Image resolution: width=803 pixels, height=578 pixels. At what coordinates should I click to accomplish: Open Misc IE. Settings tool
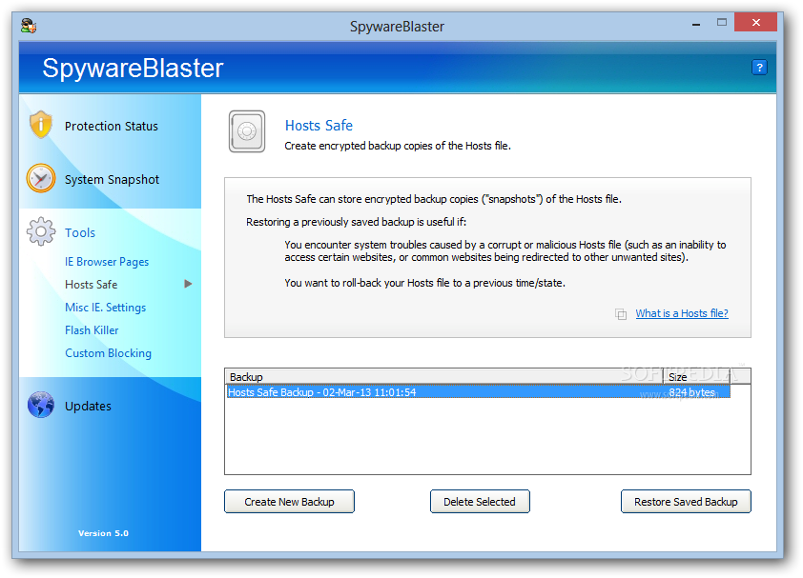point(105,308)
